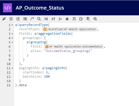Click the batchSize value 100
The image size is (139, 106).
pos(47,77)
